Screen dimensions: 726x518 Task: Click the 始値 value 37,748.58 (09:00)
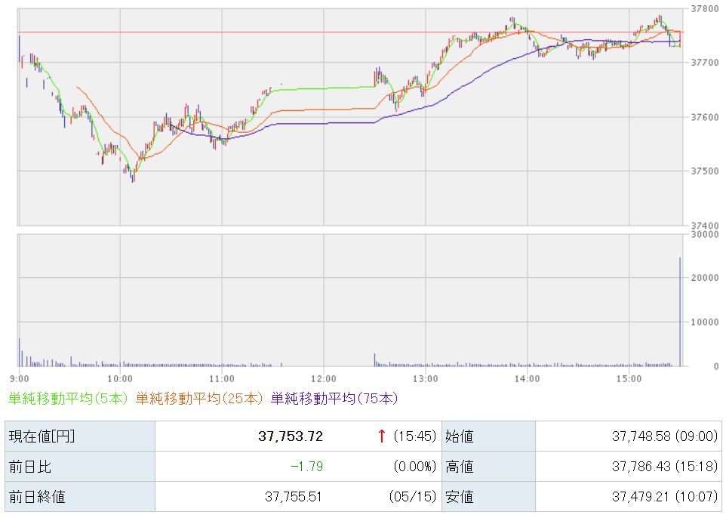[664, 436]
